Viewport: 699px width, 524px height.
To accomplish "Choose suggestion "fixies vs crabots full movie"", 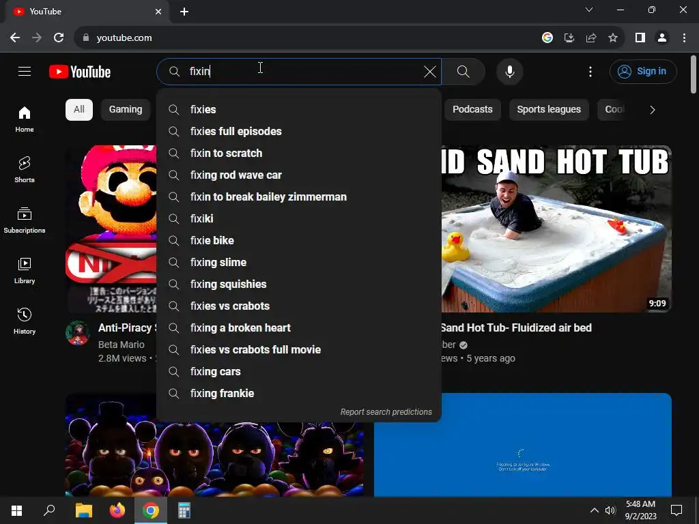I will pyautogui.click(x=299, y=350).
